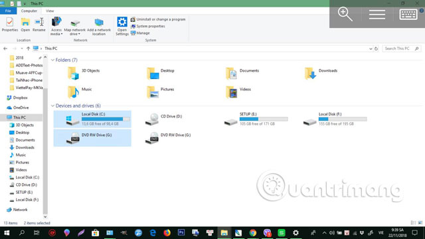425x239 pixels.
Task: Click Add a network location
Action: click(99, 27)
